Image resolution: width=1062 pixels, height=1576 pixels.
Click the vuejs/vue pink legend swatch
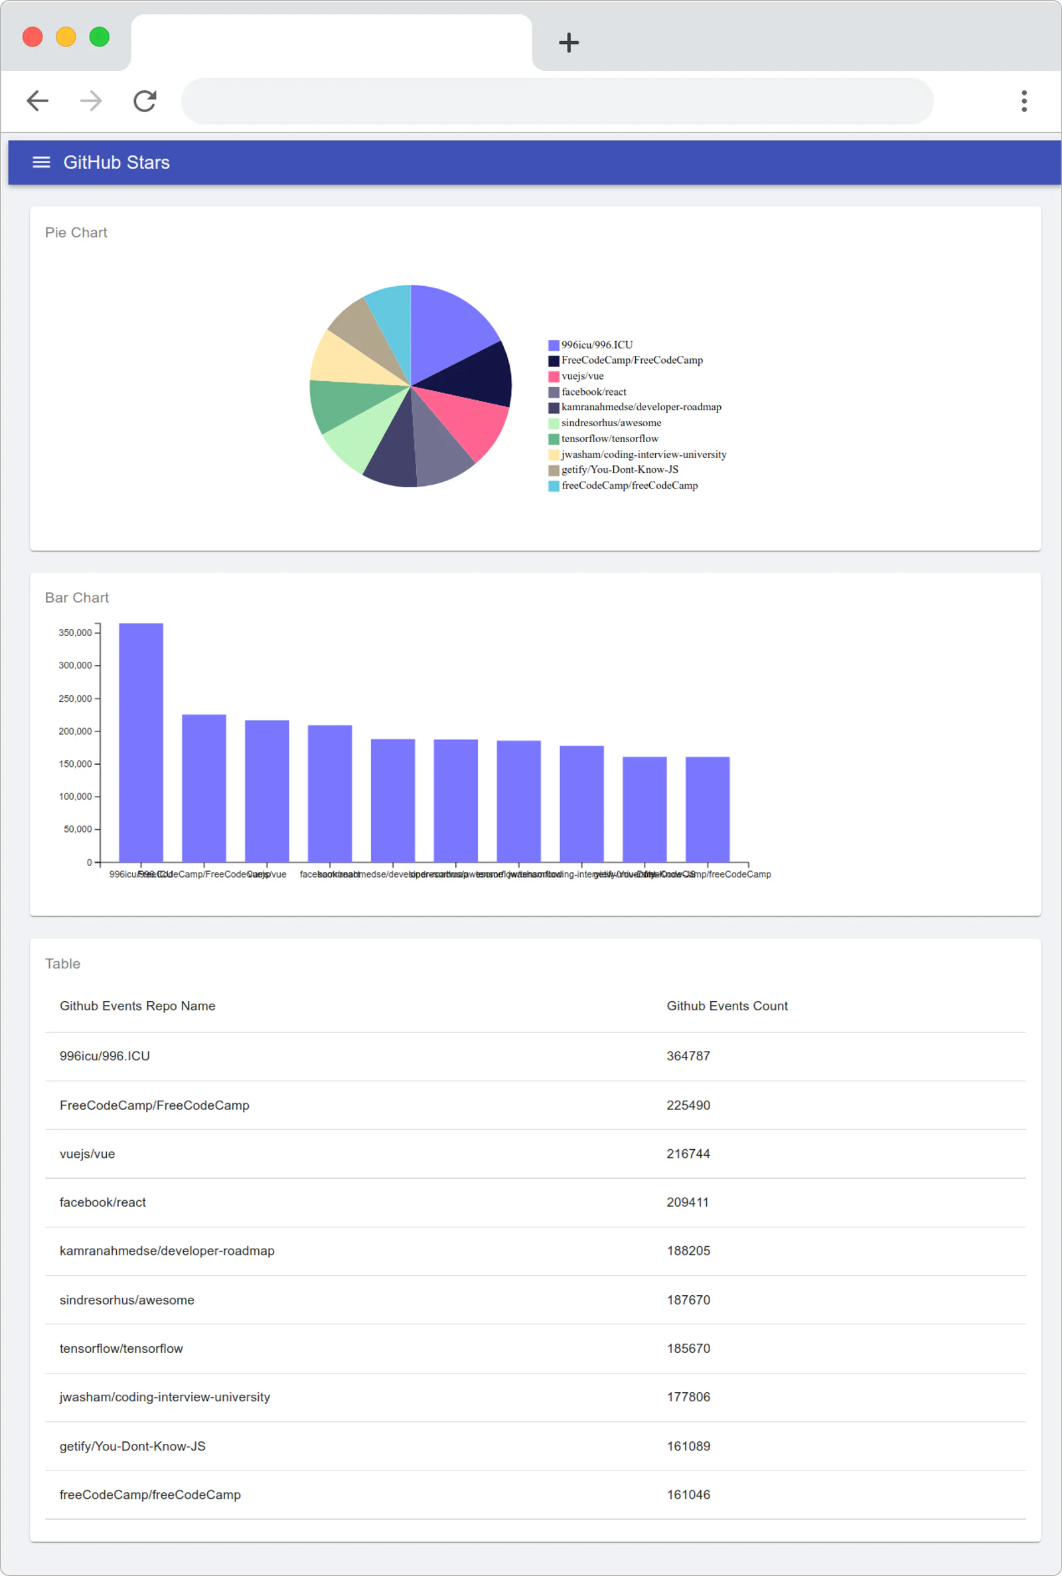(x=554, y=376)
